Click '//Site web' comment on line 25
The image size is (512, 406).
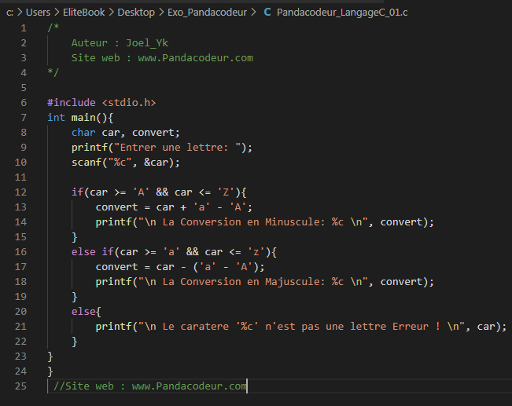83,386
